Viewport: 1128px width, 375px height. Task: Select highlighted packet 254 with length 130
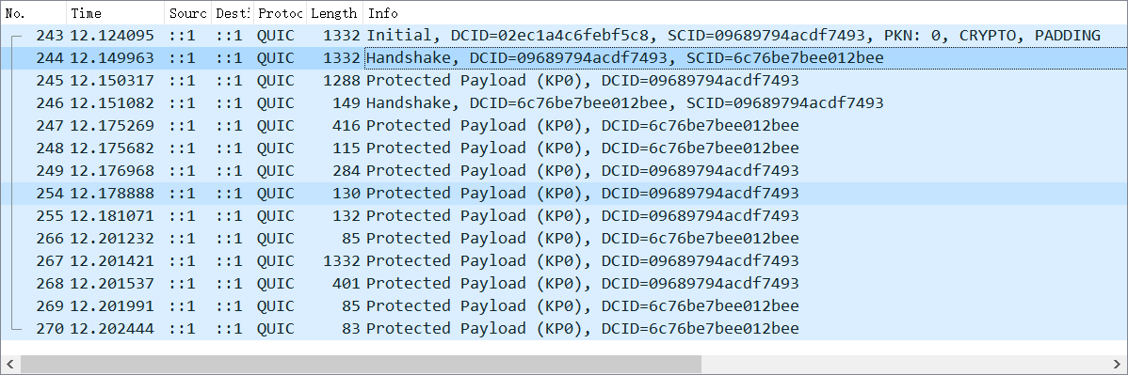(564, 194)
